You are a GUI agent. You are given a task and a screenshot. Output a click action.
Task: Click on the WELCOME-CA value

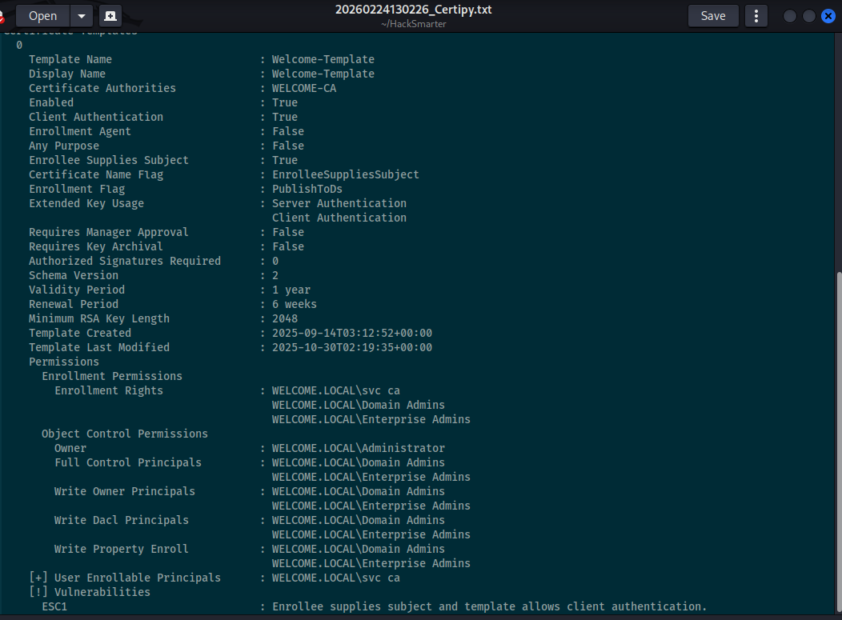[304, 88]
